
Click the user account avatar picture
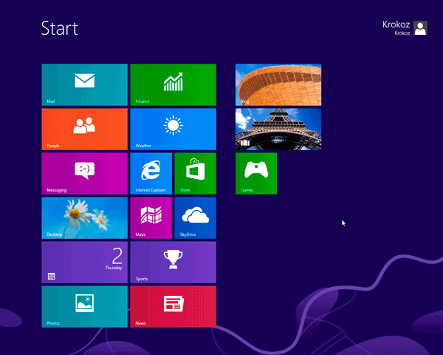420,28
